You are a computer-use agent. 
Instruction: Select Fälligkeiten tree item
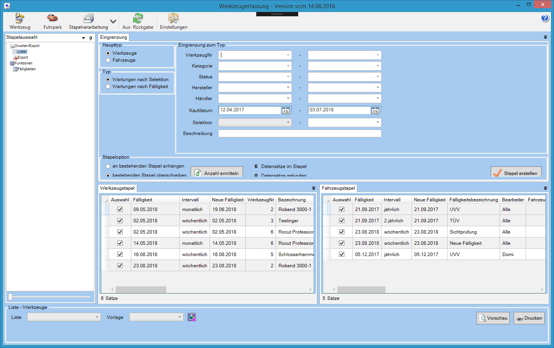[24, 69]
